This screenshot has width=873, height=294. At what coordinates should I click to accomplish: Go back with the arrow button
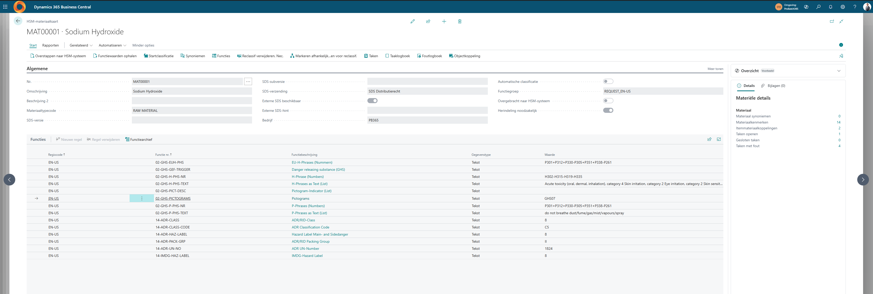click(x=18, y=21)
